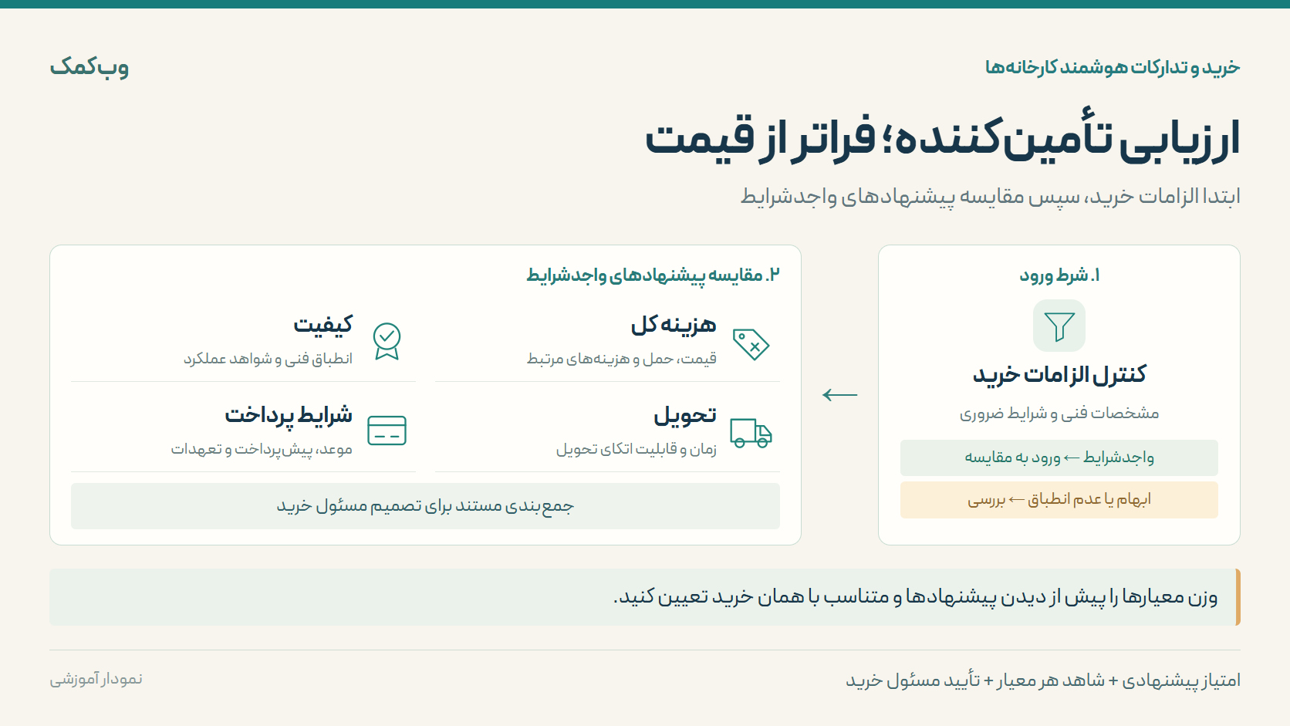Click the footer label نمودار آموزشی
Screen dimensions: 1290x726
[96, 679]
